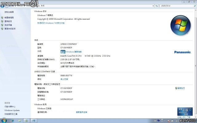This screenshot has width=197, height=123.
Task: Expand the address bar history dropdown arrow
Action: (x=153, y=6)
